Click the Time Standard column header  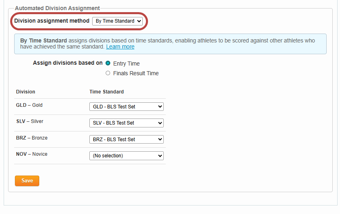pos(106,92)
